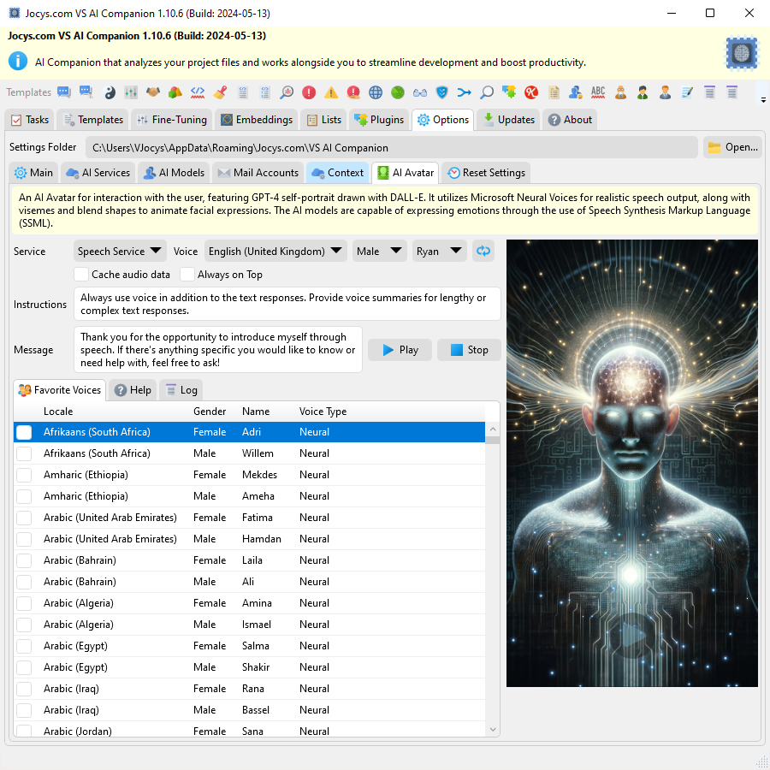Click the ABC spell-check template icon

(598, 92)
